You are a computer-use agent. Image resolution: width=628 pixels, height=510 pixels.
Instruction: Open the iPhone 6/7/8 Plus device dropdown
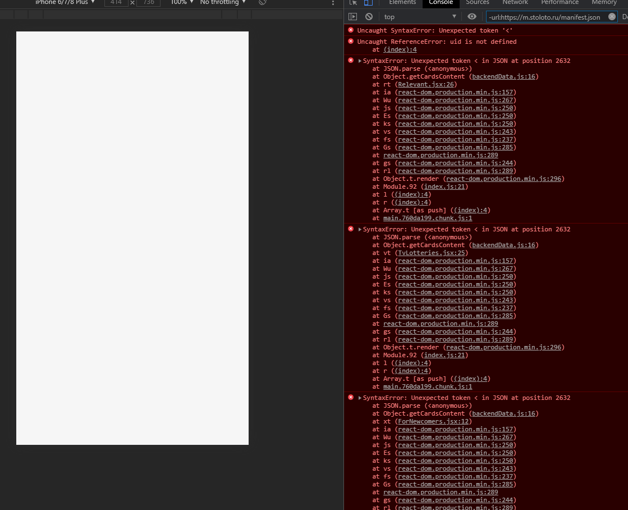[65, 2]
